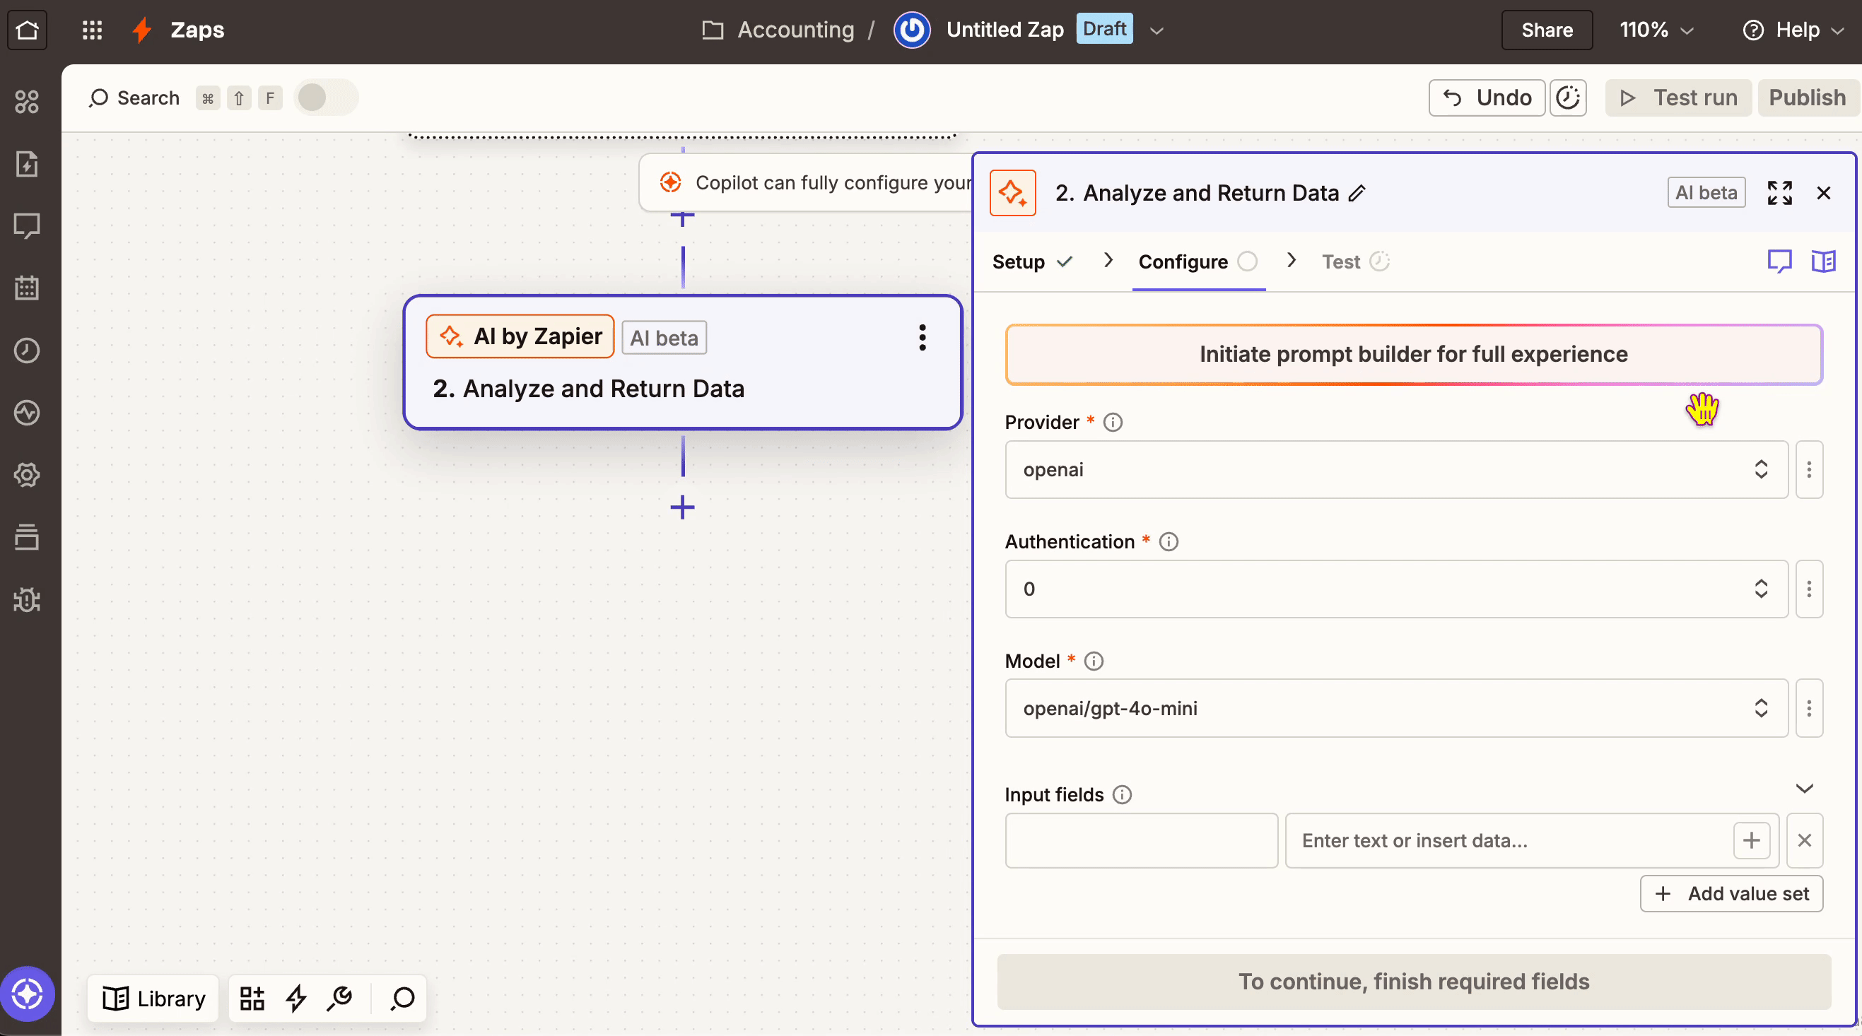Click the Add value set button
The width and height of the screenshot is (1862, 1036).
[1731, 894]
